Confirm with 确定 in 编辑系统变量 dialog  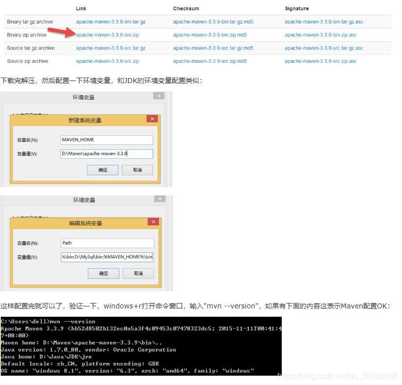pos(104,274)
